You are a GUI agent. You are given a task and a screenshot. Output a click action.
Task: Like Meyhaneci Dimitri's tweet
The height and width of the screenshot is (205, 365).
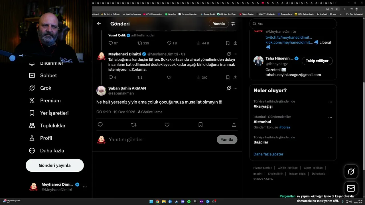tap(169, 77)
